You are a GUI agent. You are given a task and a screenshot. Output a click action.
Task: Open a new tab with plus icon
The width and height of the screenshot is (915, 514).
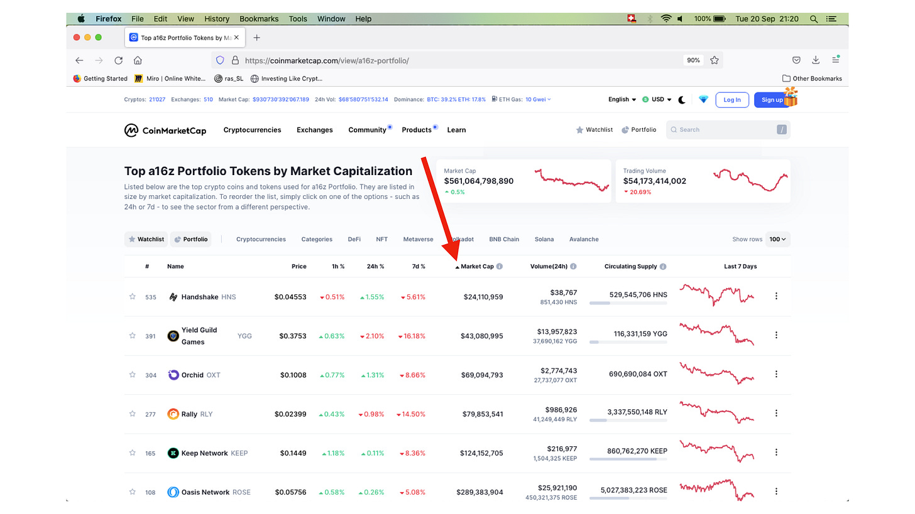[x=256, y=38]
